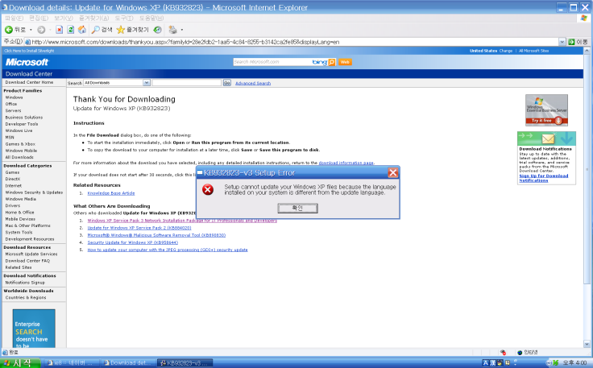Open Favorites (즐겨찾기) with the star icon

pyautogui.click(x=133, y=30)
